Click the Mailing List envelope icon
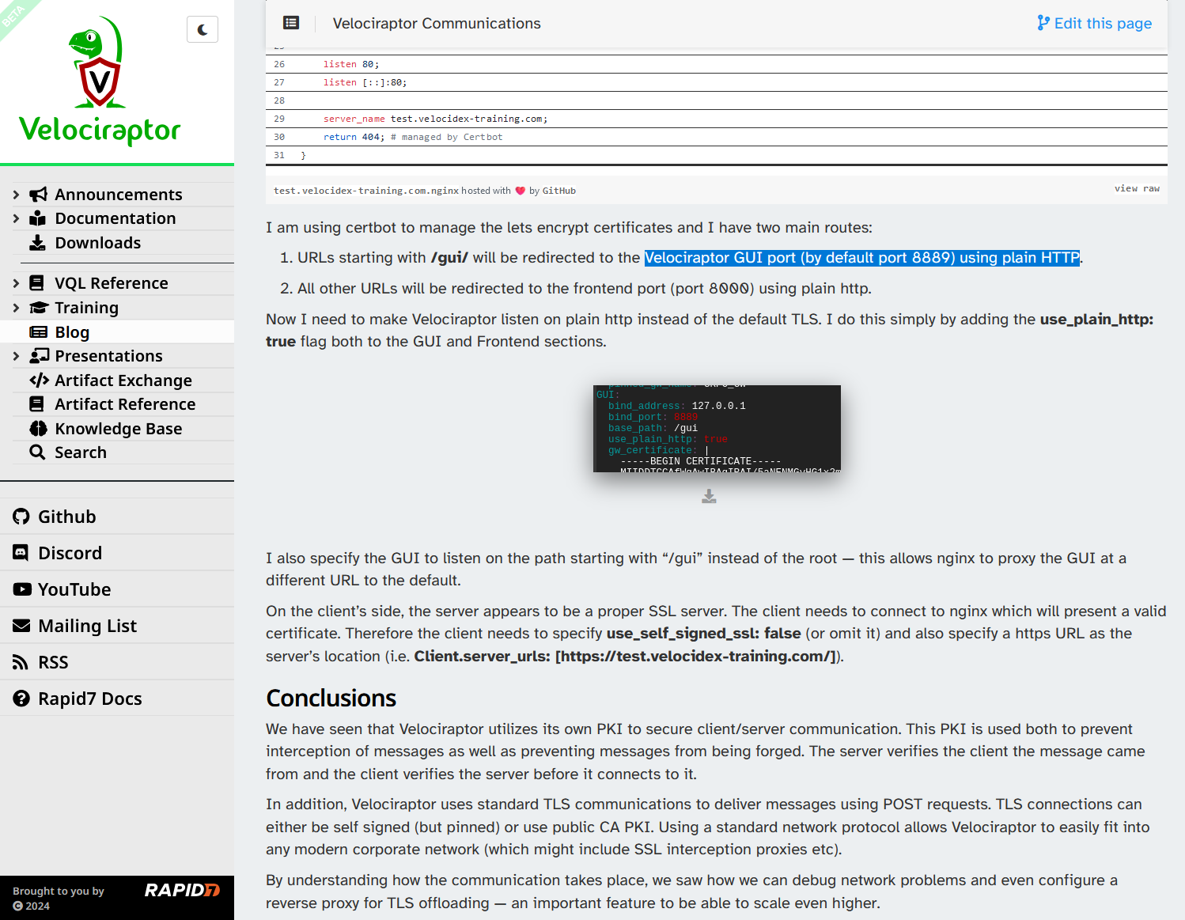Image resolution: width=1185 pixels, height=920 pixels. 21,626
